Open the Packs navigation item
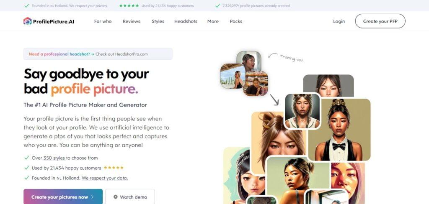429x204 pixels. pyautogui.click(x=236, y=21)
